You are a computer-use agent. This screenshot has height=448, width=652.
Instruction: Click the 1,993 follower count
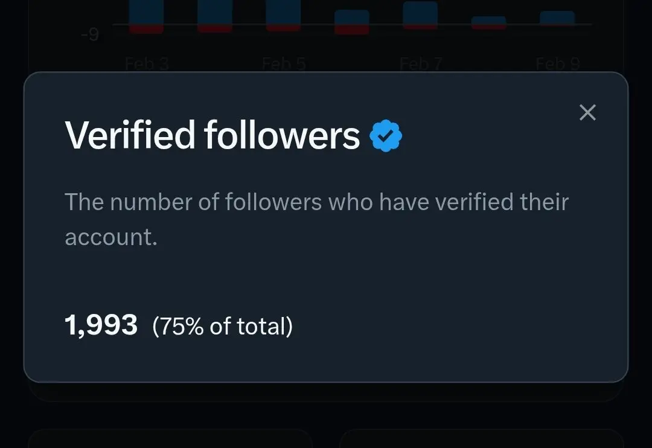pos(101,325)
